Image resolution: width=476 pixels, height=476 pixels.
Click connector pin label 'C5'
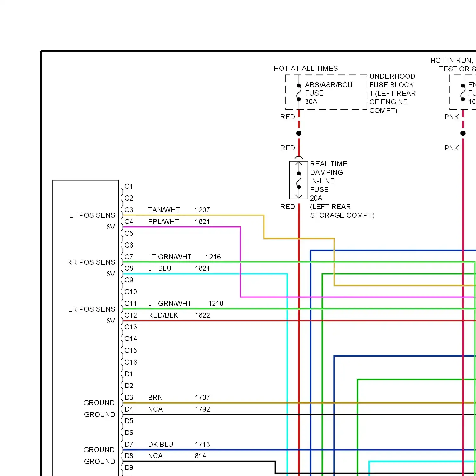129,234
